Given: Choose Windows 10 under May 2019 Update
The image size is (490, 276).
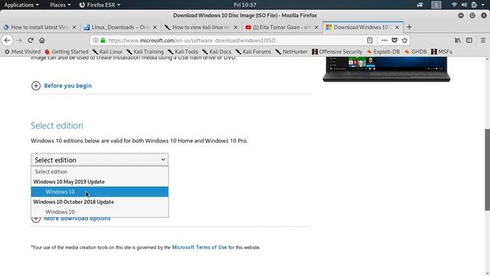Looking at the screenshot, I should tap(100, 192).
